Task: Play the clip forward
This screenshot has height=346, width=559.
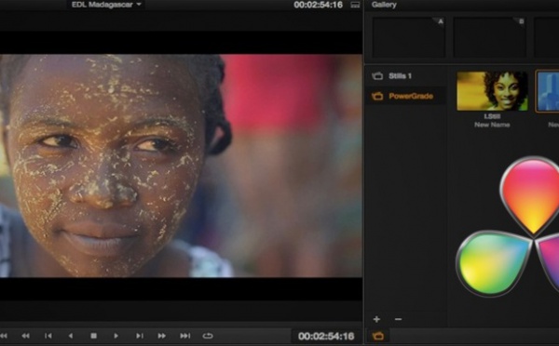Action: [x=116, y=336]
